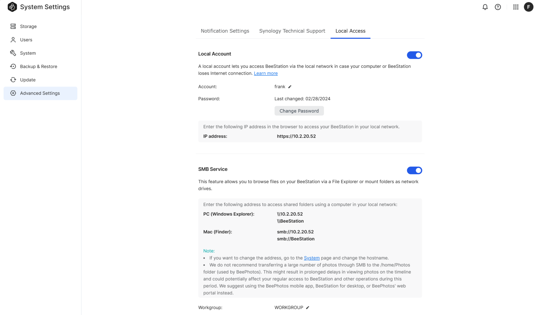Image resolution: width=536 pixels, height=315 pixels.
Task: Go to System in sidebar
Action: coord(40,53)
